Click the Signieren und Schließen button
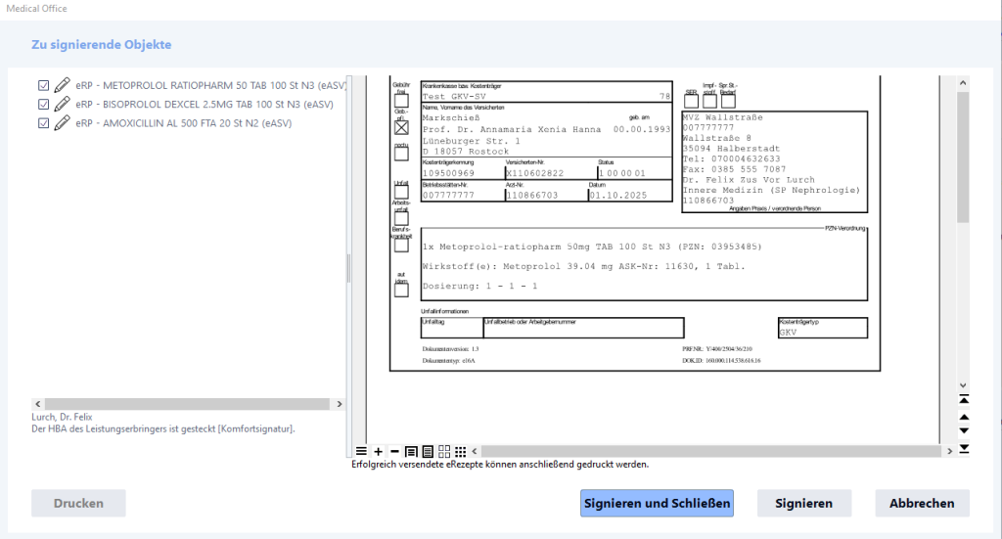Viewport: 1002px width, 539px height. tap(656, 503)
